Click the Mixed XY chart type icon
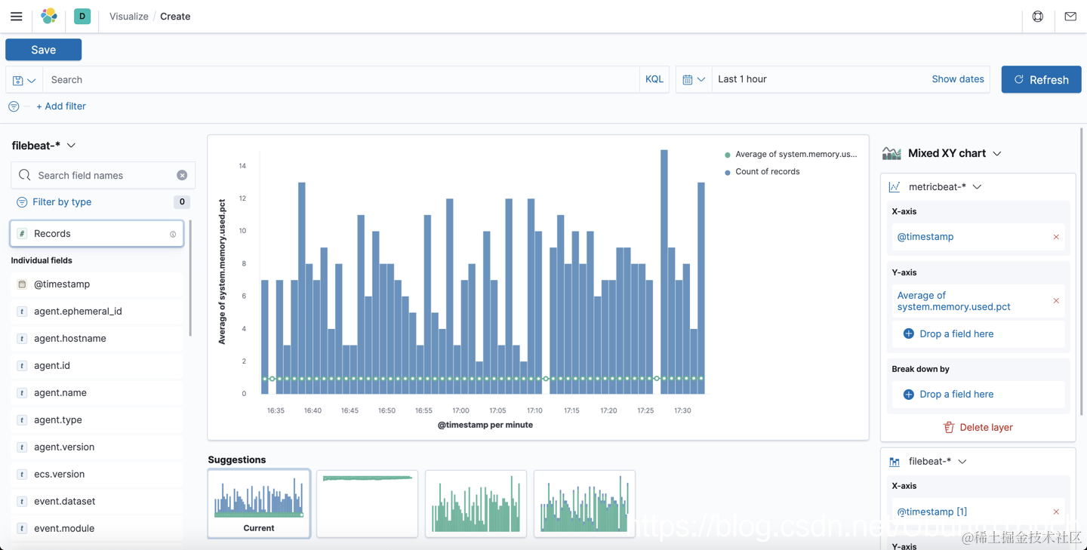This screenshot has width=1087, height=550. tap(891, 153)
